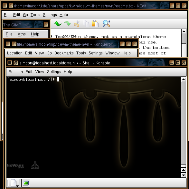189x189 pixels.
Task: Open KEdit window menu icon in title bar
Action: pyautogui.click(x=5, y=5)
